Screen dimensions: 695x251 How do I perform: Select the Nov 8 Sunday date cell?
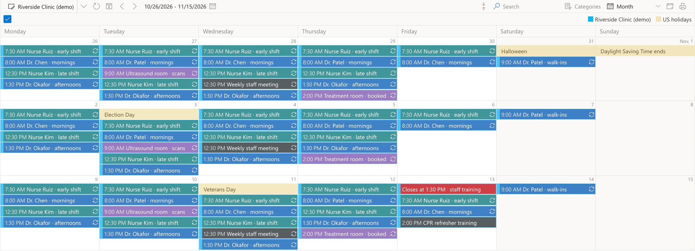point(645,138)
